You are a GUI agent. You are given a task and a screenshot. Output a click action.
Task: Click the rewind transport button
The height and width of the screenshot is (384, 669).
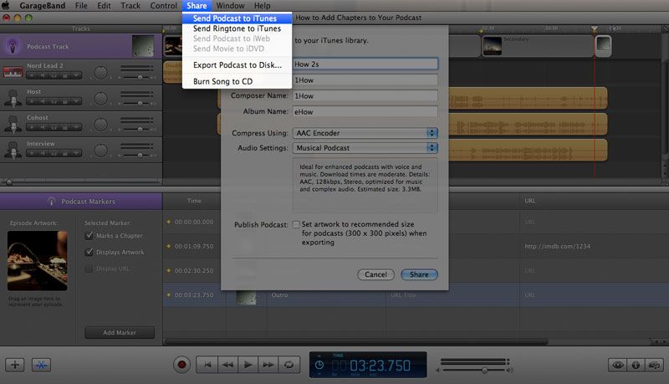tap(227, 365)
